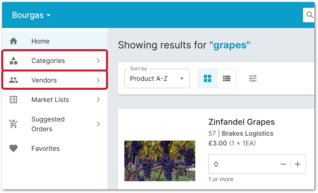Expand the Vendors submenu chevron
Image resolution: width=318 pixels, height=193 pixels.
tap(98, 80)
